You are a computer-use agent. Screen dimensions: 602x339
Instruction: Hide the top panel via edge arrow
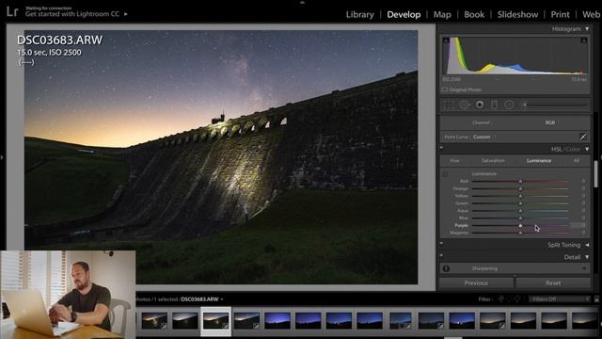(x=302, y=2)
